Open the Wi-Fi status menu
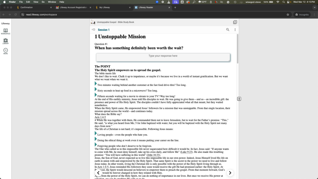318x179 pixels. pyautogui.click(x=278, y=2)
